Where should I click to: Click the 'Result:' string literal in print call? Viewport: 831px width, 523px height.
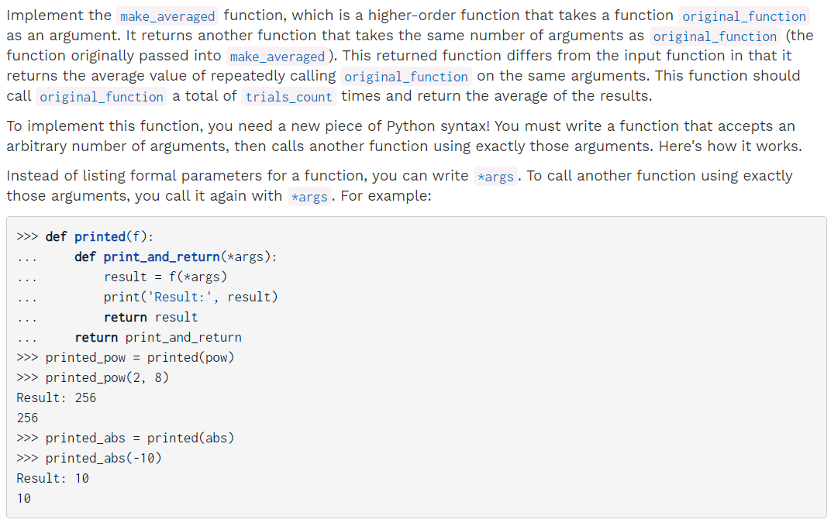click(183, 297)
